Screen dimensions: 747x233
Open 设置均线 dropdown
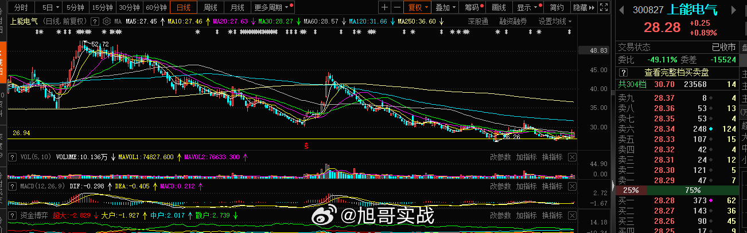[x=555, y=21]
